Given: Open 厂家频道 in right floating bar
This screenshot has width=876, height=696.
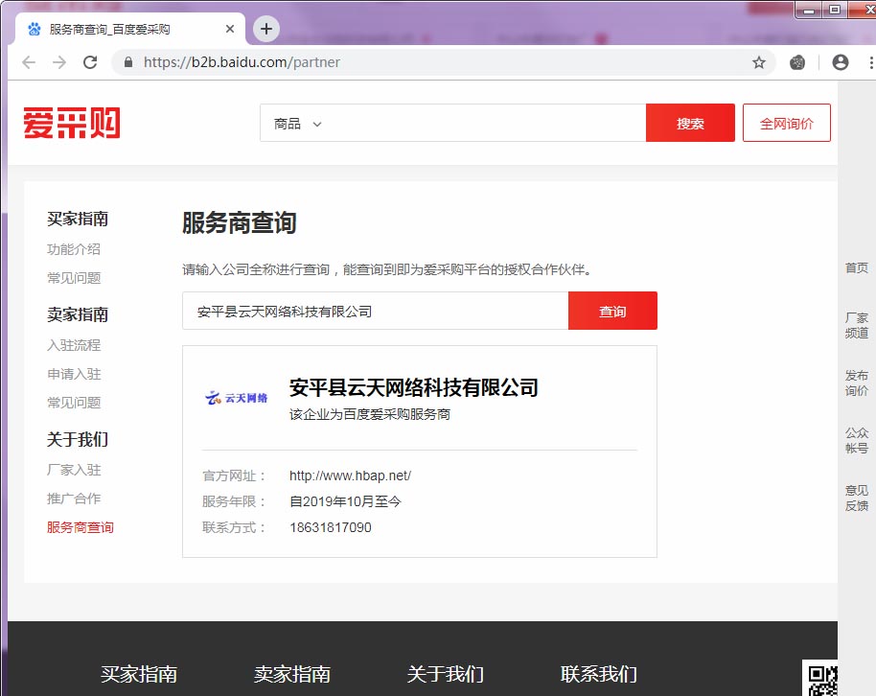Looking at the screenshot, I should [857, 325].
